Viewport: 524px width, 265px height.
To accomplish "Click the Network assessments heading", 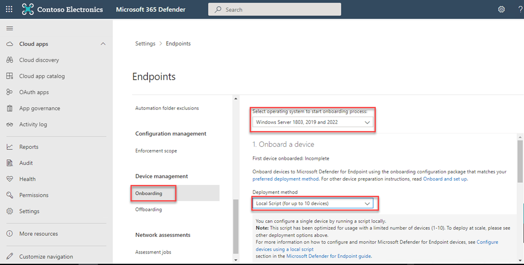I will click(x=163, y=235).
